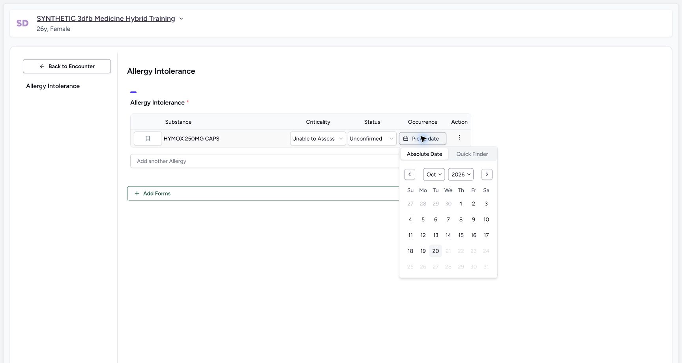This screenshot has height=363, width=682.
Task: Click the Substance column header
Action: click(x=178, y=122)
